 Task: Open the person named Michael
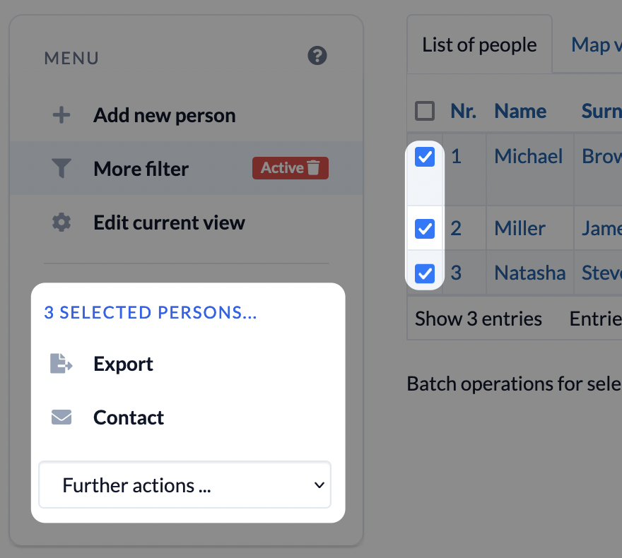[x=529, y=156]
